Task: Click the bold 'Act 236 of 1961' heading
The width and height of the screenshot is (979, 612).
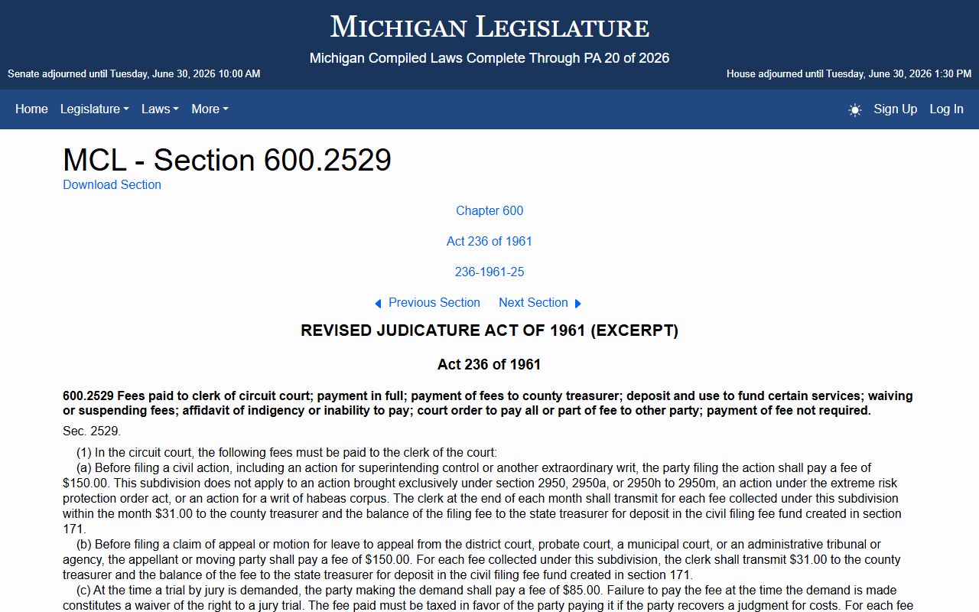Action: (x=489, y=364)
